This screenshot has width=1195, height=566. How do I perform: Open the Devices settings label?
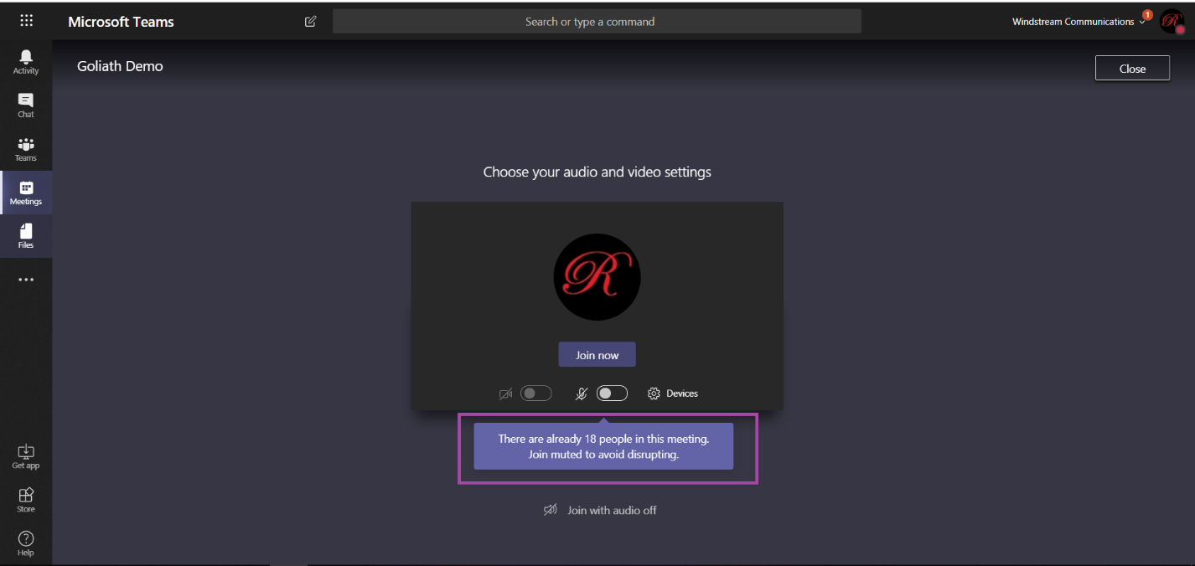click(682, 394)
